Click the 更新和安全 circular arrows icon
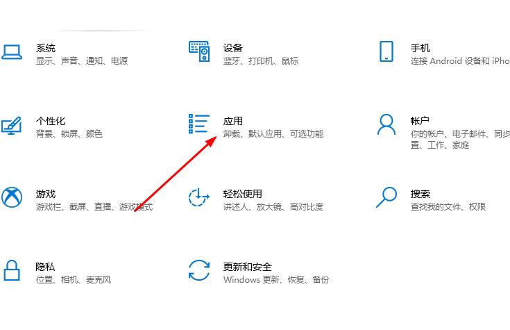510x330 pixels. click(199, 271)
